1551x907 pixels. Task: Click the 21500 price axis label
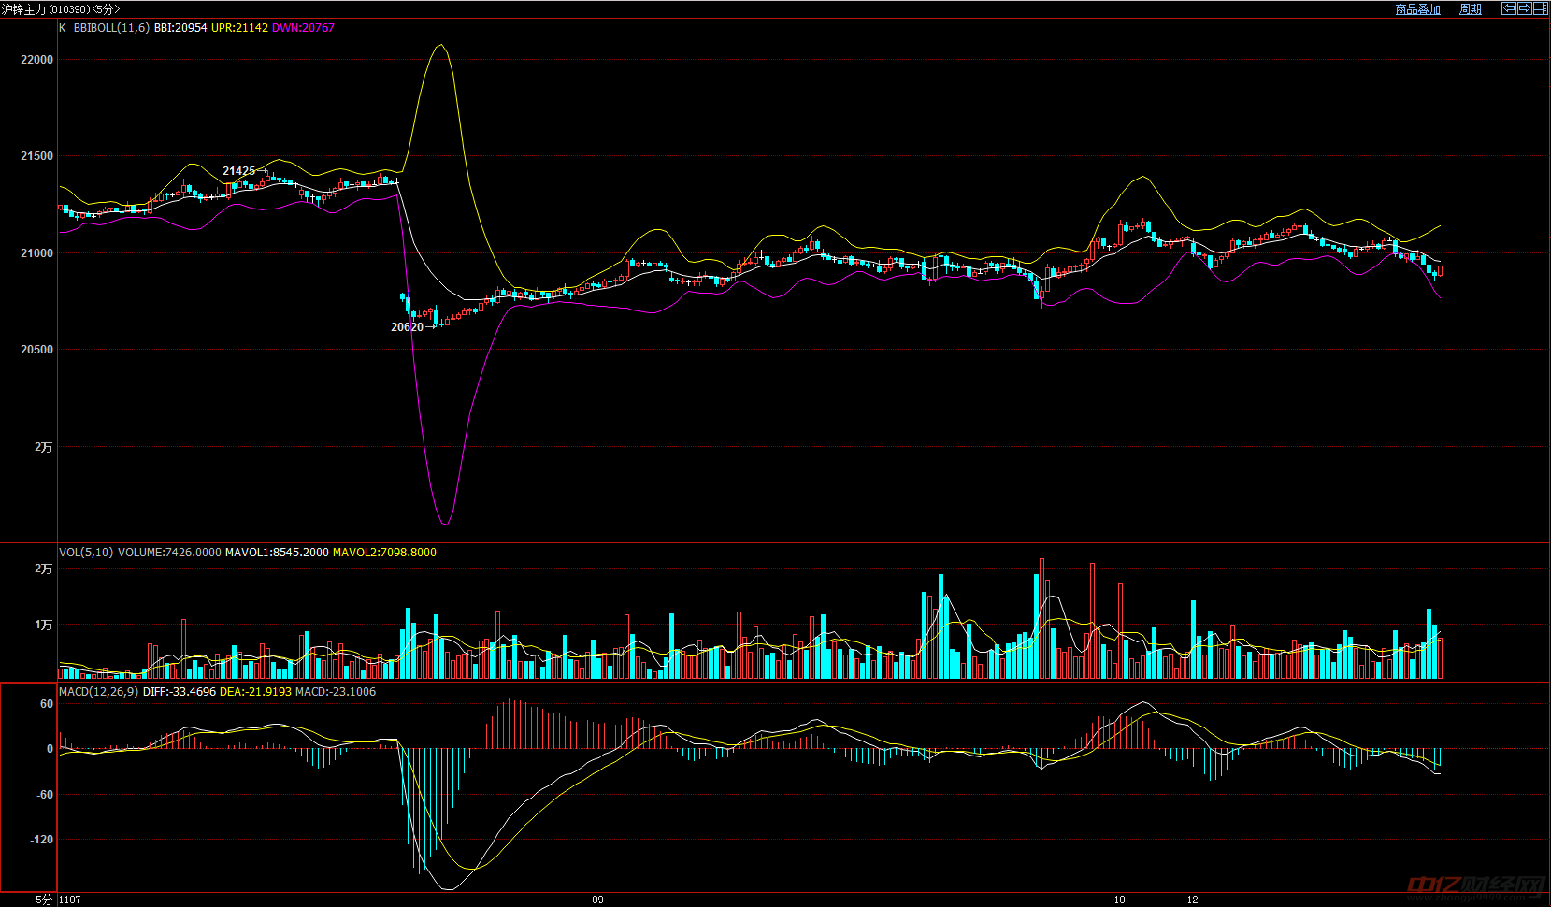pos(37,156)
